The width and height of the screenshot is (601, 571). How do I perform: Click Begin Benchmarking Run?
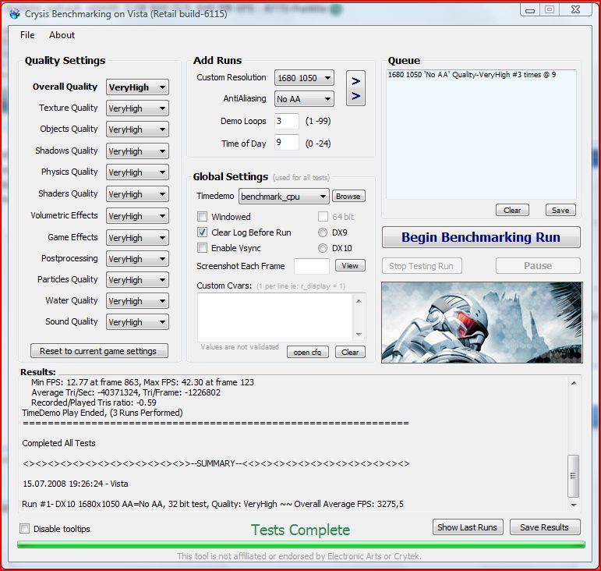coord(481,237)
